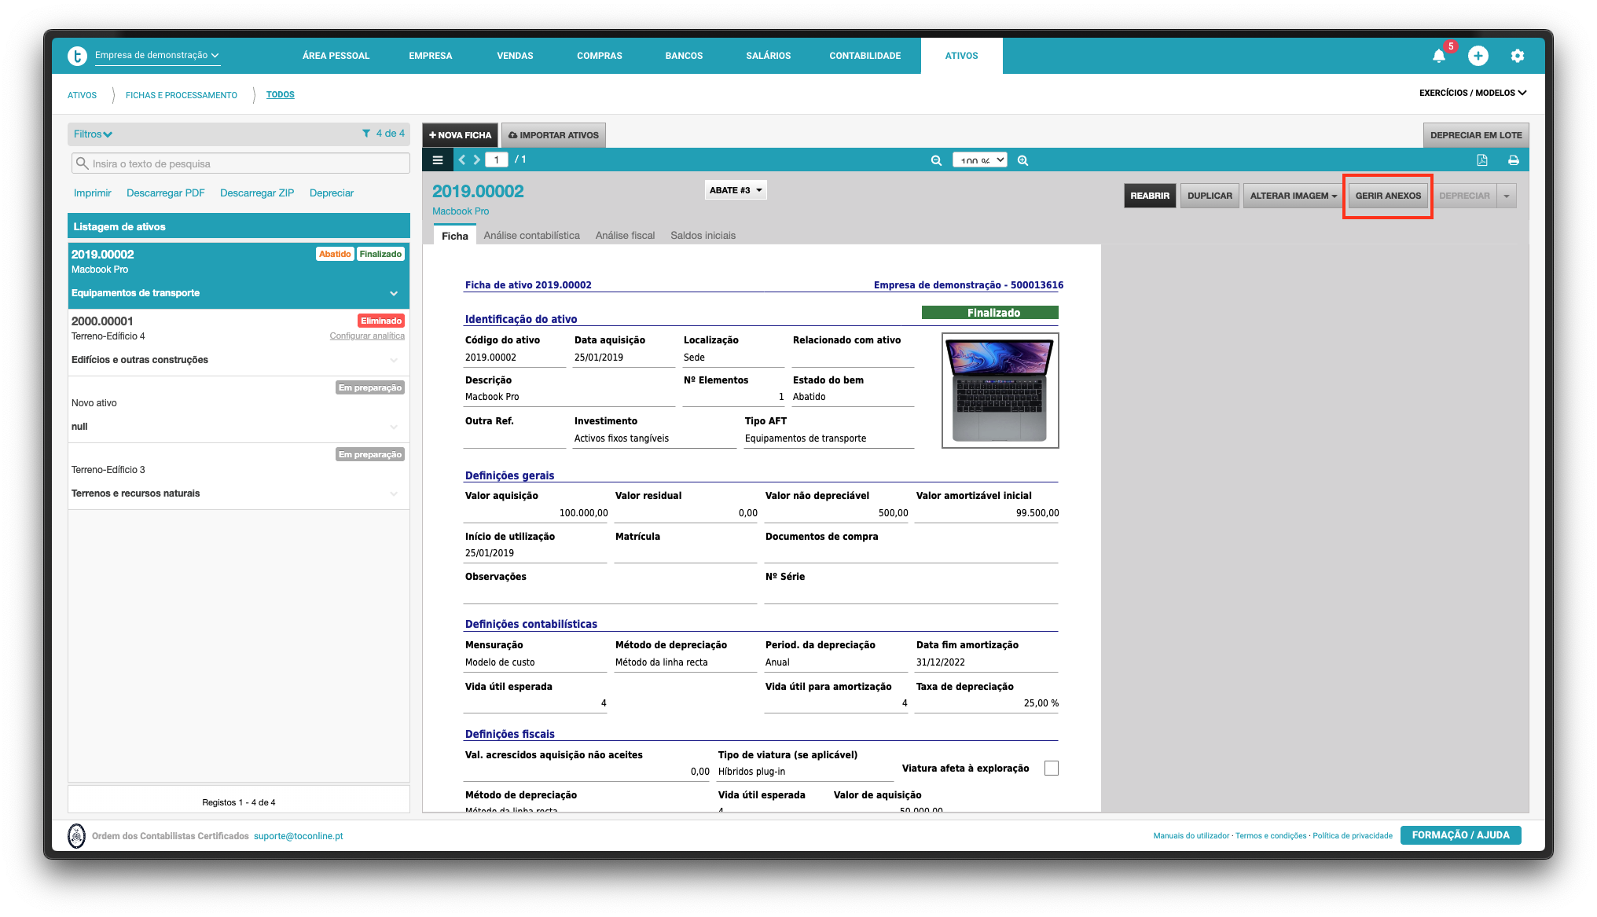Click the Descarregar PDF link

[165, 193]
